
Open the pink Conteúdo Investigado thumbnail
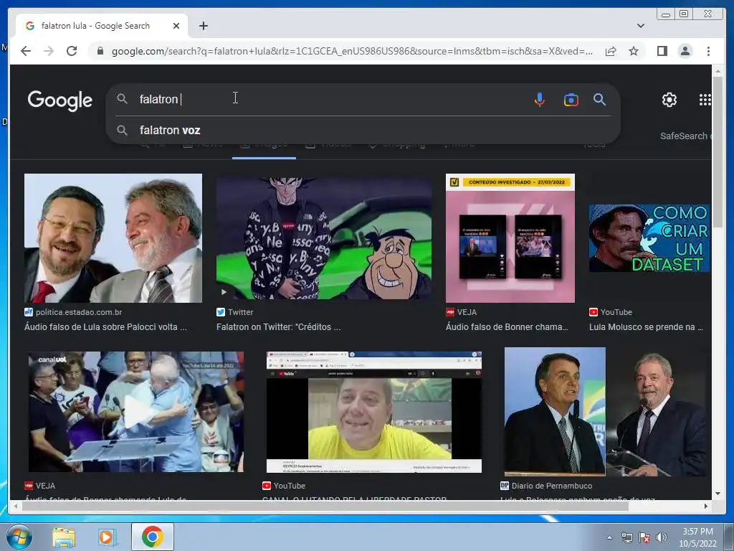coord(510,238)
